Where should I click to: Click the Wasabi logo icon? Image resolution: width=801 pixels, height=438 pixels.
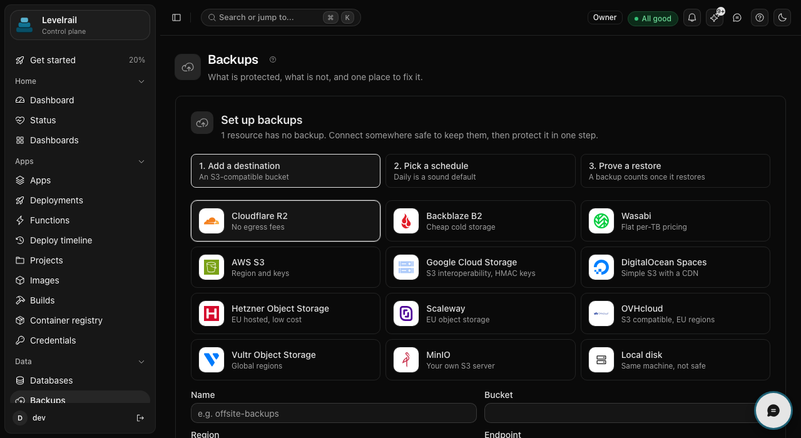[601, 221]
